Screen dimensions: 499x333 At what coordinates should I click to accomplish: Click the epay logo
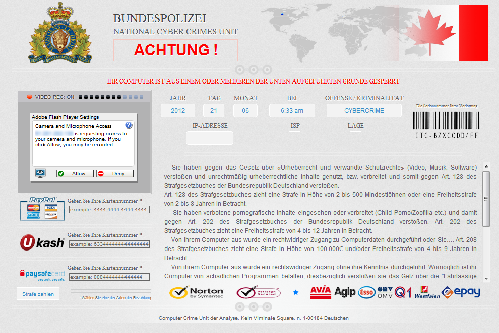click(461, 292)
